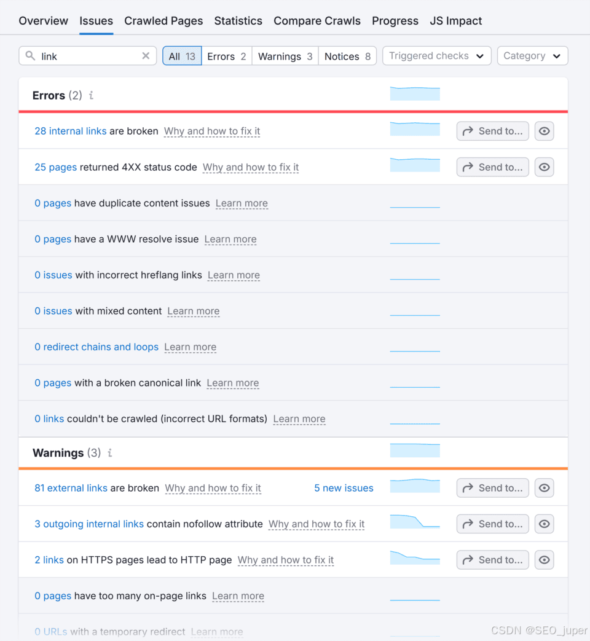Hide the 4XX status code issue
The width and height of the screenshot is (590, 641).
(544, 167)
